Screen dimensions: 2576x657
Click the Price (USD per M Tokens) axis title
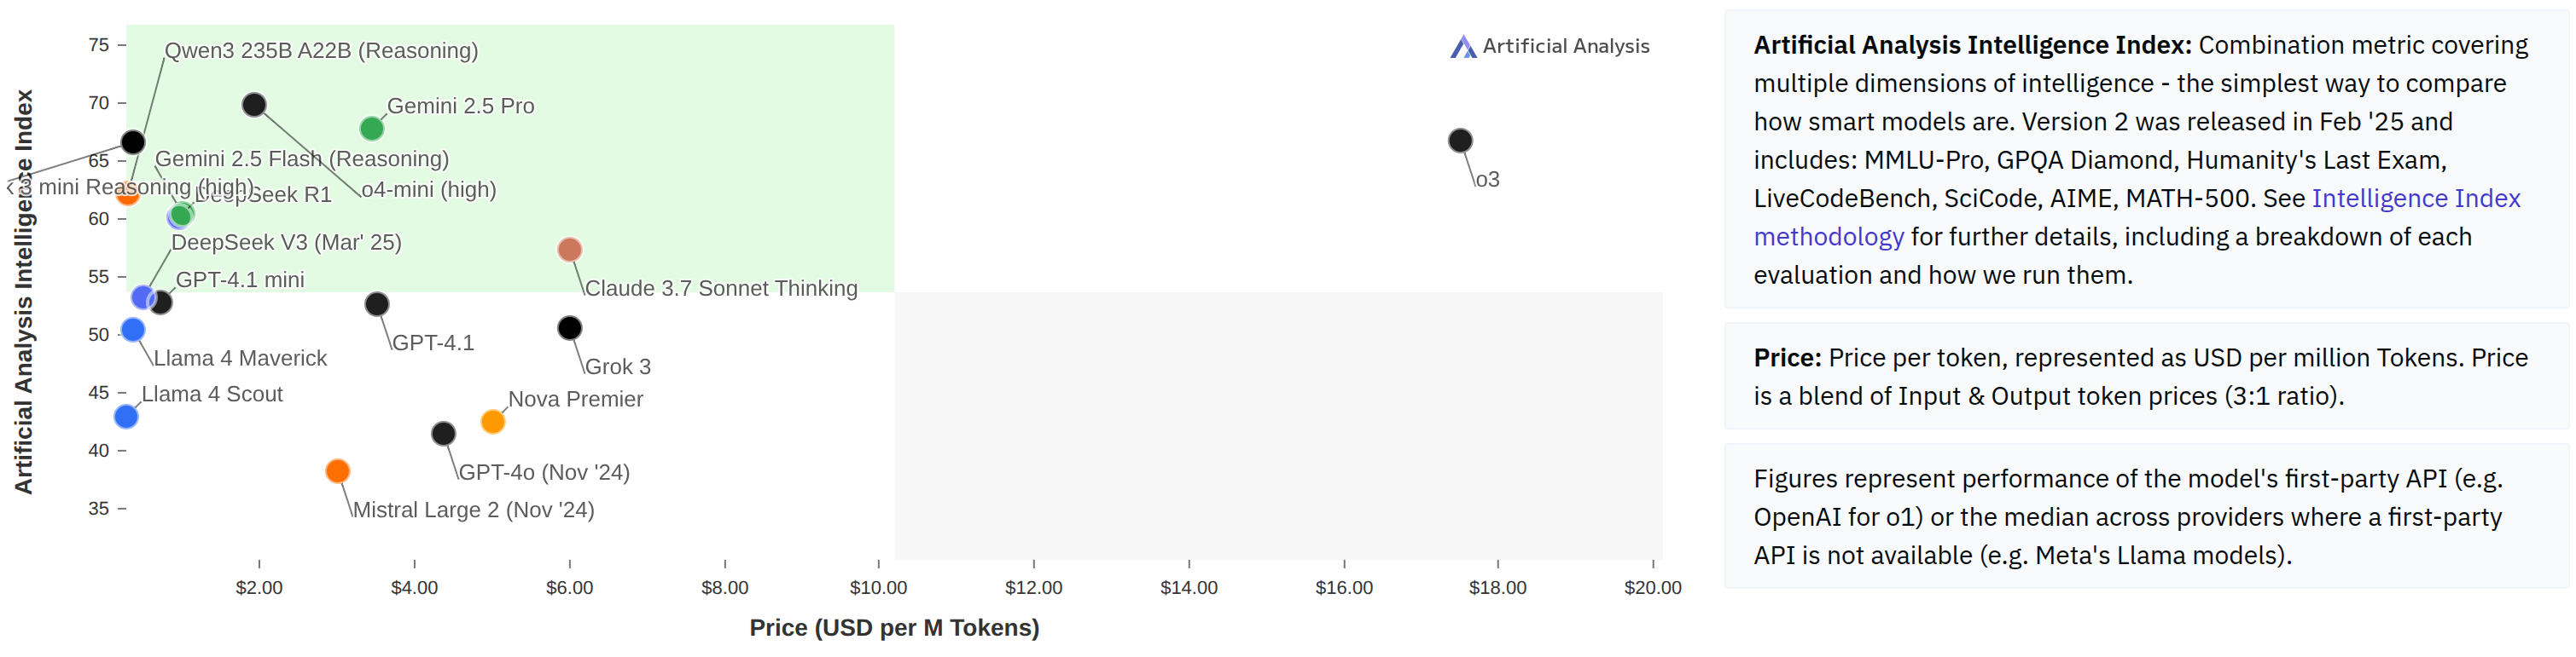tap(894, 627)
